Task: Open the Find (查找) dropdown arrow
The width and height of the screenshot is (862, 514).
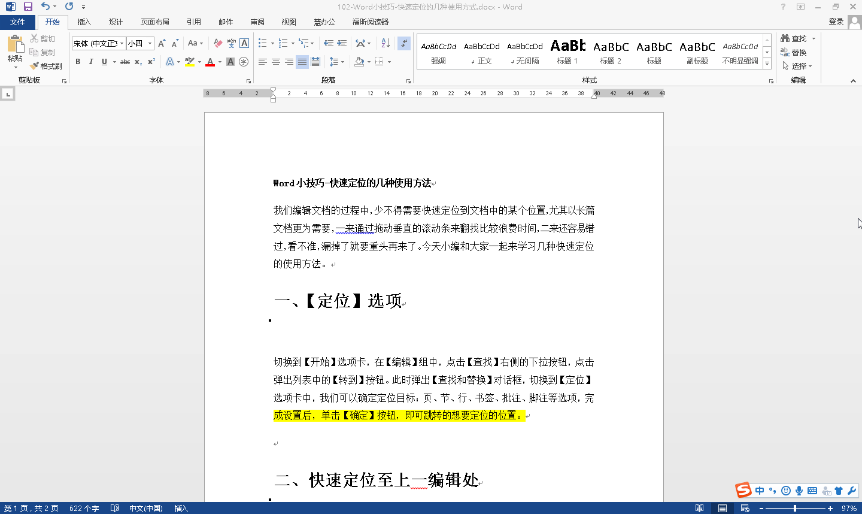Action: tap(814, 38)
